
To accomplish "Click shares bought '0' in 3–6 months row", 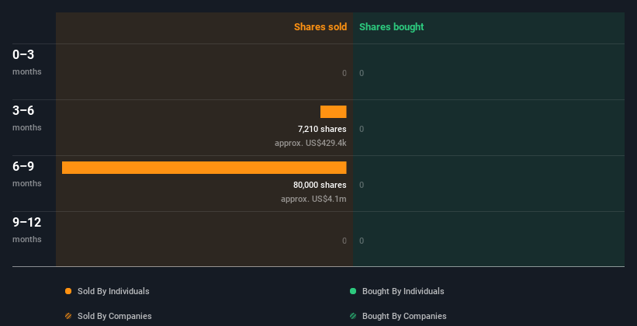I will 362,130.
